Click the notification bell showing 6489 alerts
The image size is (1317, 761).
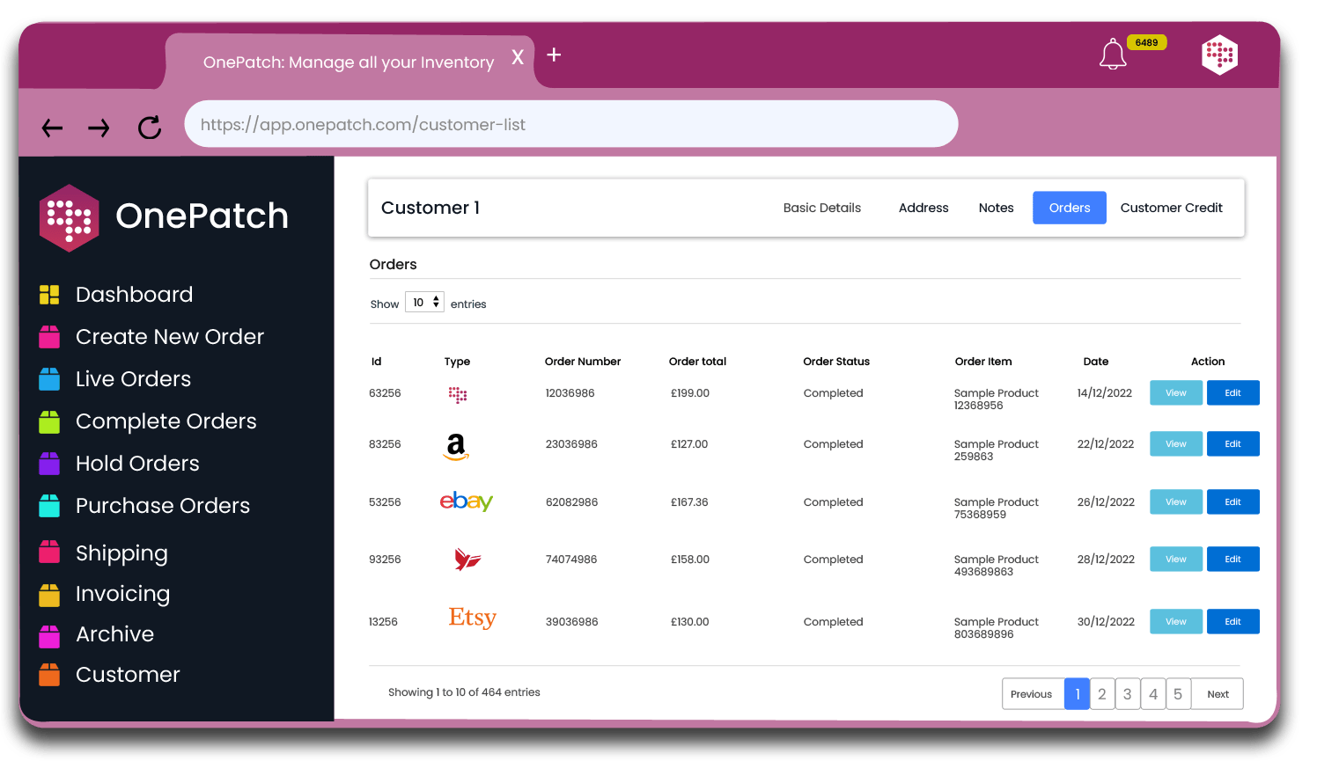1113,54
